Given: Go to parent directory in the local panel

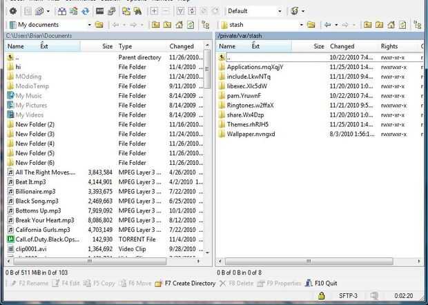Looking at the screenshot, I should 155,25.
